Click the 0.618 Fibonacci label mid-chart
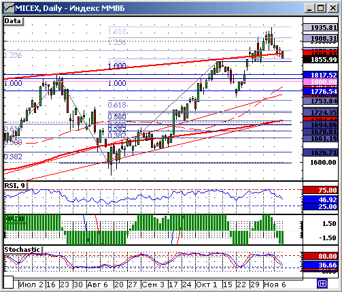The height and width of the screenshot is (292, 342). (x=117, y=105)
